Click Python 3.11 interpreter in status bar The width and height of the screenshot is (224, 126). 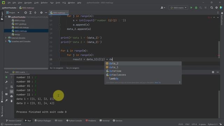[213, 125]
